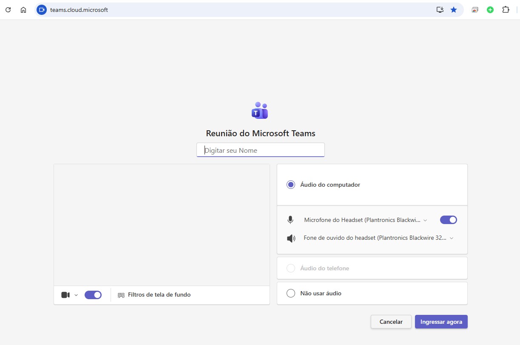
Task: Open Microfone do Headset device dropdown
Action: [x=366, y=220]
